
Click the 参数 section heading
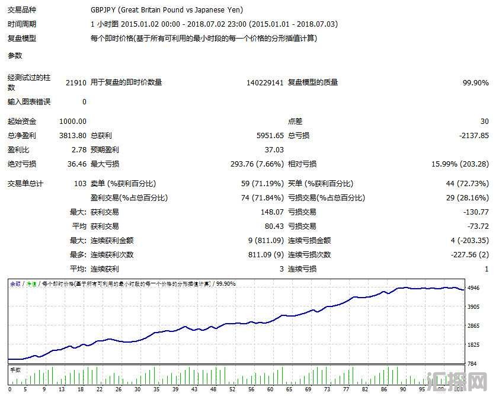click(x=15, y=56)
